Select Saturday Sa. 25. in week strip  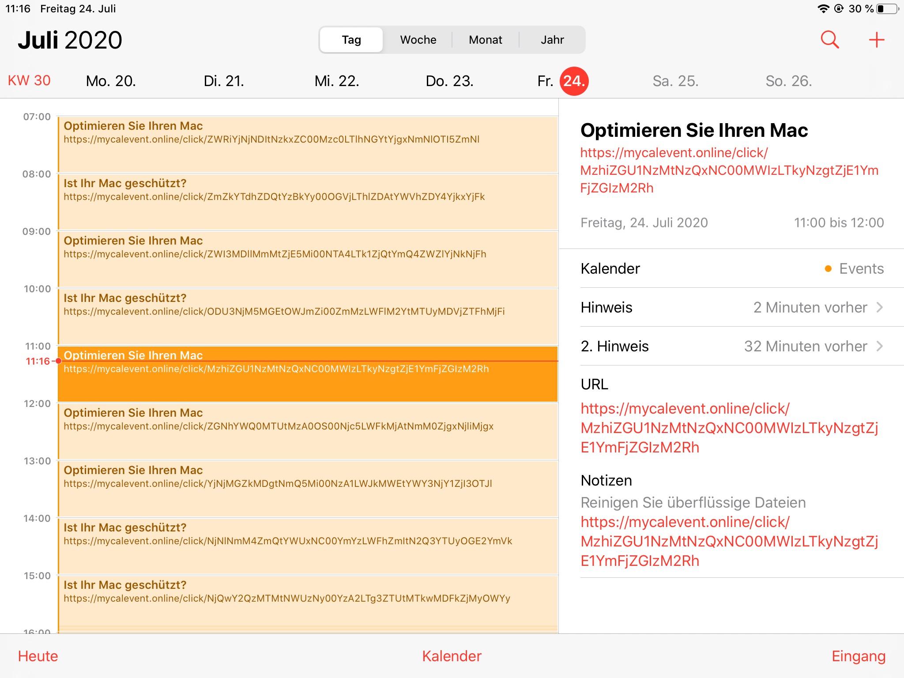(x=675, y=81)
